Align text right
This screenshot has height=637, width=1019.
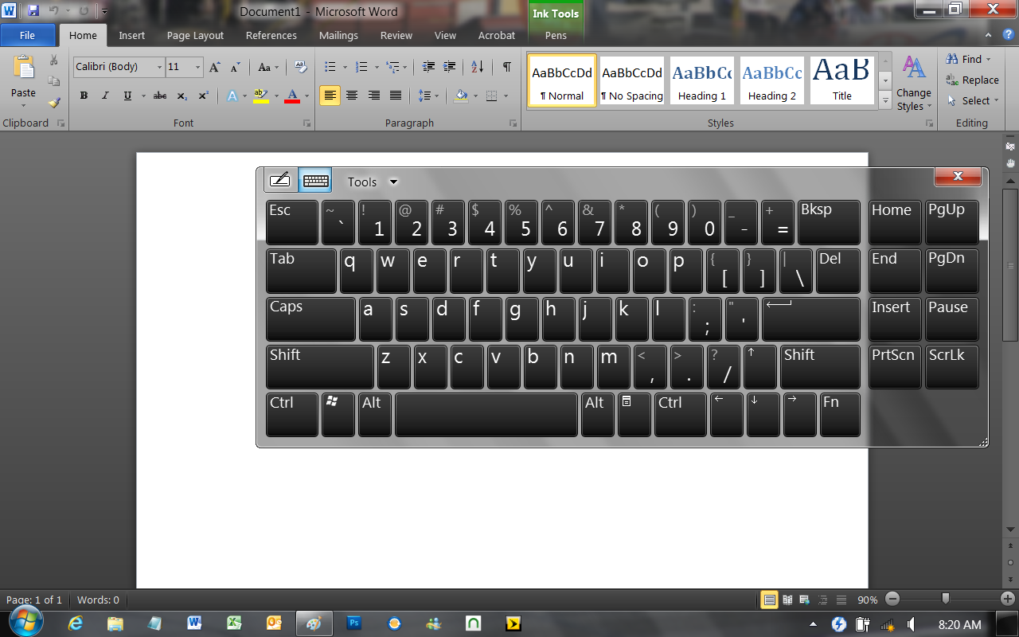coord(373,96)
